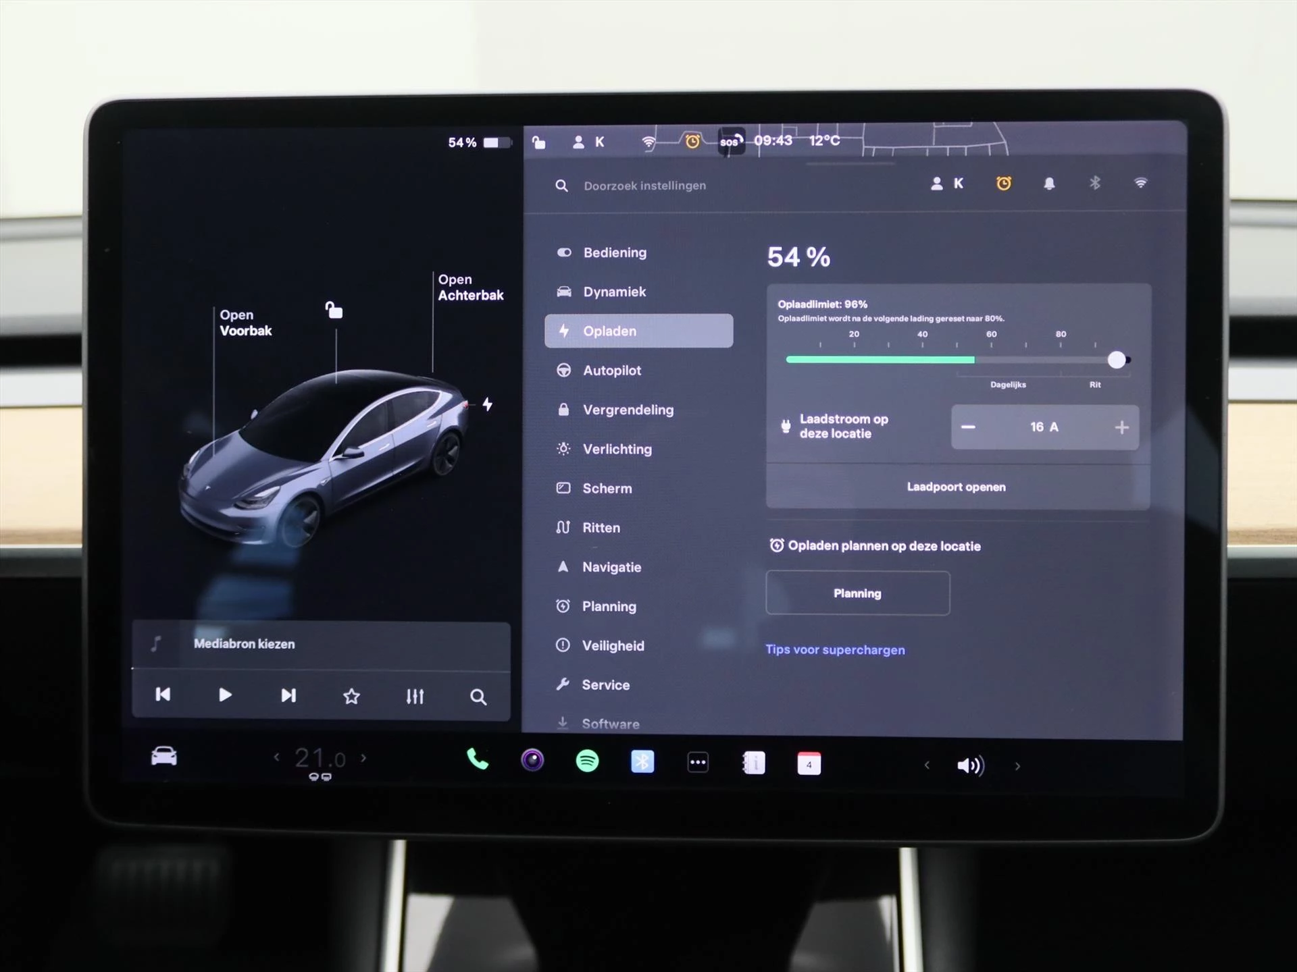This screenshot has height=972, width=1297.
Task: Click the right chevron beside temperature 21.0
Action: tap(363, 758)
